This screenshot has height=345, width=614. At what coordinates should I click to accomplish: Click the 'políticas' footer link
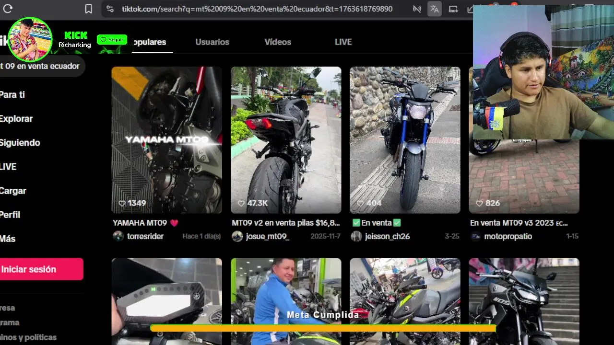tap(28, 337)
